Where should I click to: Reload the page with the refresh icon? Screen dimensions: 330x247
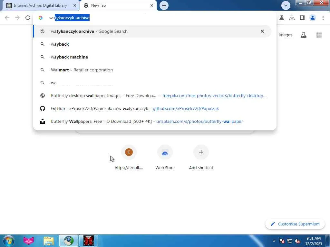coord(28,18)
